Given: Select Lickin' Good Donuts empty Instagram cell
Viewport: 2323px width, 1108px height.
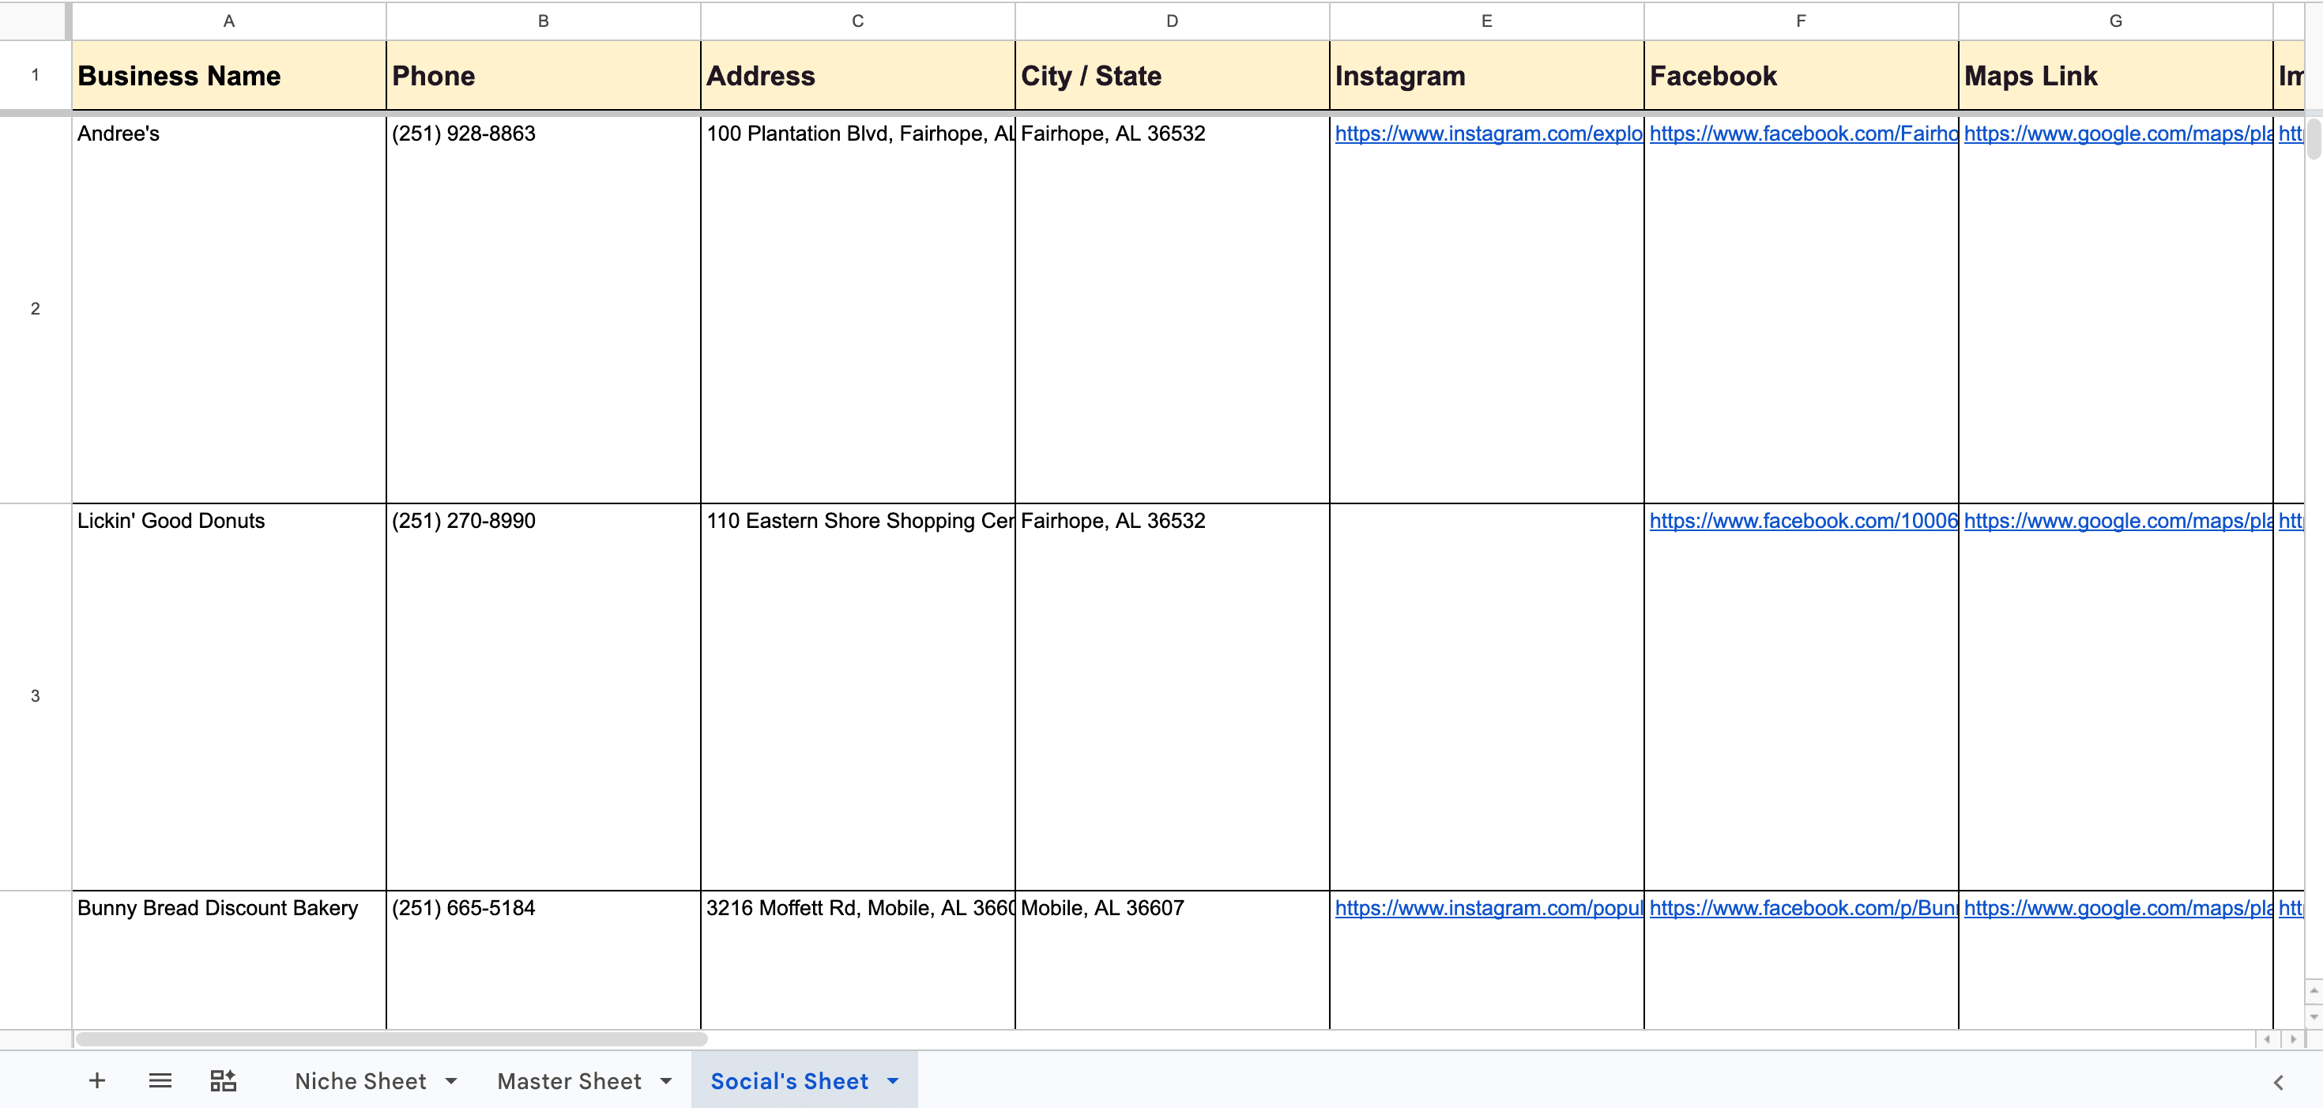Looking at the screenshot, I should (x=1487, y=696).
